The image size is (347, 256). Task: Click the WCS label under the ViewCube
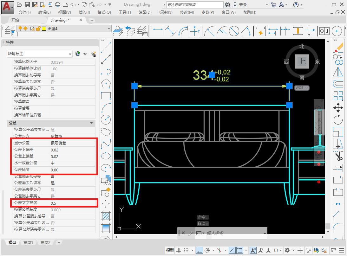point(301,88)
